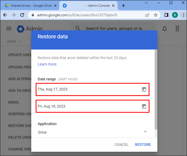This screenshot has width=187, height=156.
Task: Go back to previous page
Action: click(x=5, y=15)
